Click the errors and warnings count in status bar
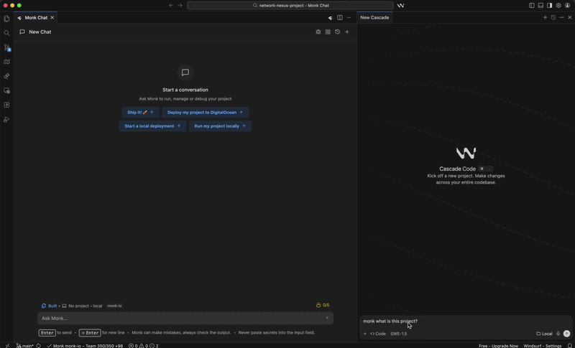 [x=143, y=346]
